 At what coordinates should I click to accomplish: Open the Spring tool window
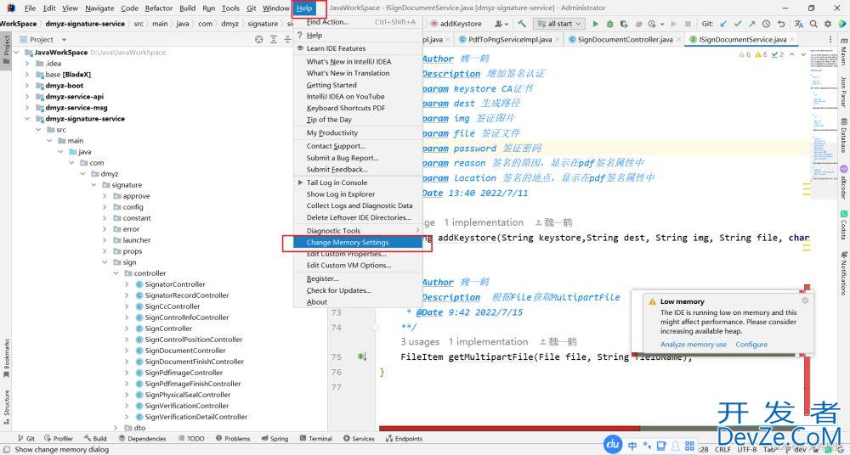(x=275, y=439)
